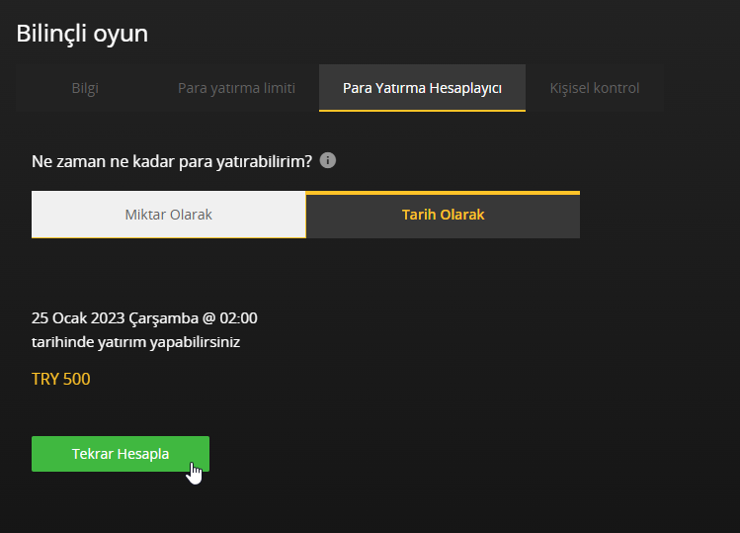Click the word 'Hesapla' on green button
This screenshot has width=740, height=533.
[x=143, y=454]
